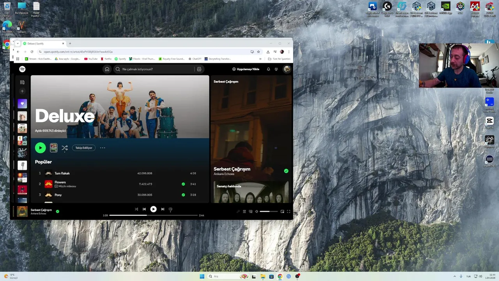
Task: Open the user profile avatar menu
Action: pyautogui.click(x=287, y=69)
